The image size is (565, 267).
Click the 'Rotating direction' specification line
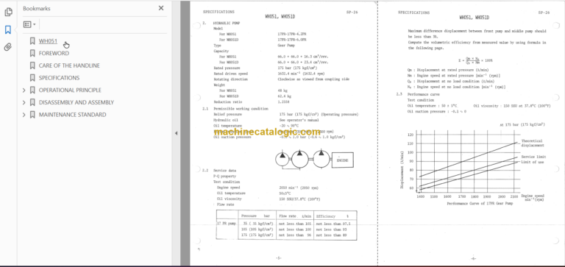click(282, 79)
